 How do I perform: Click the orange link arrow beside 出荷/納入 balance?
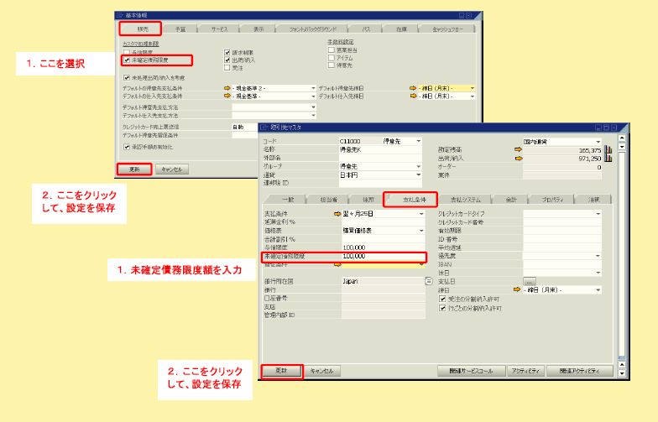pos(518,158)
